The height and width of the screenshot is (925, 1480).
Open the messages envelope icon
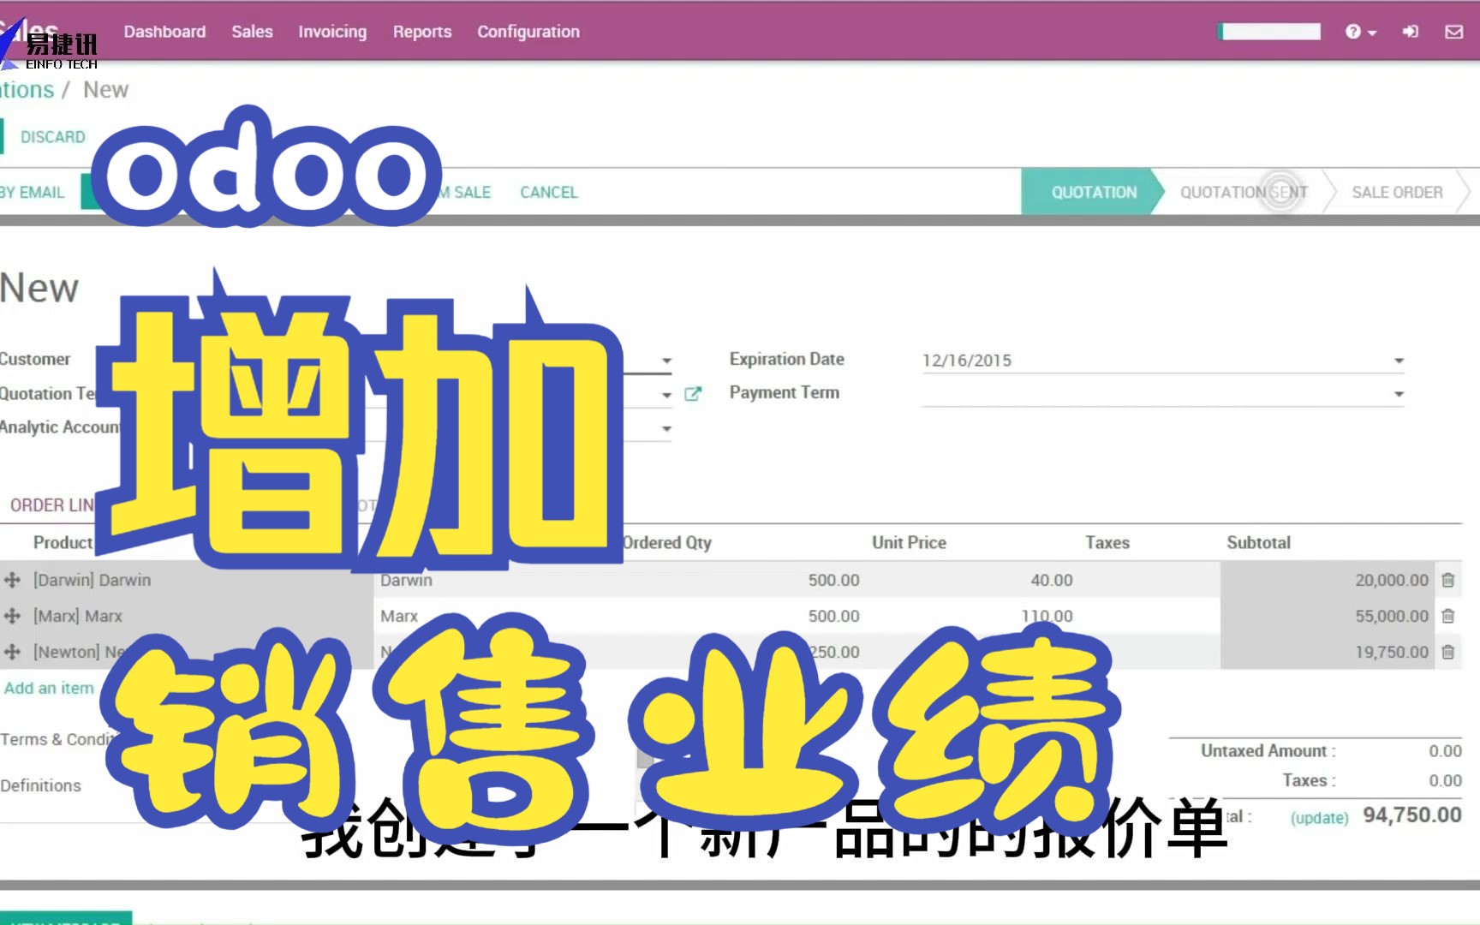pos(1454,32)
